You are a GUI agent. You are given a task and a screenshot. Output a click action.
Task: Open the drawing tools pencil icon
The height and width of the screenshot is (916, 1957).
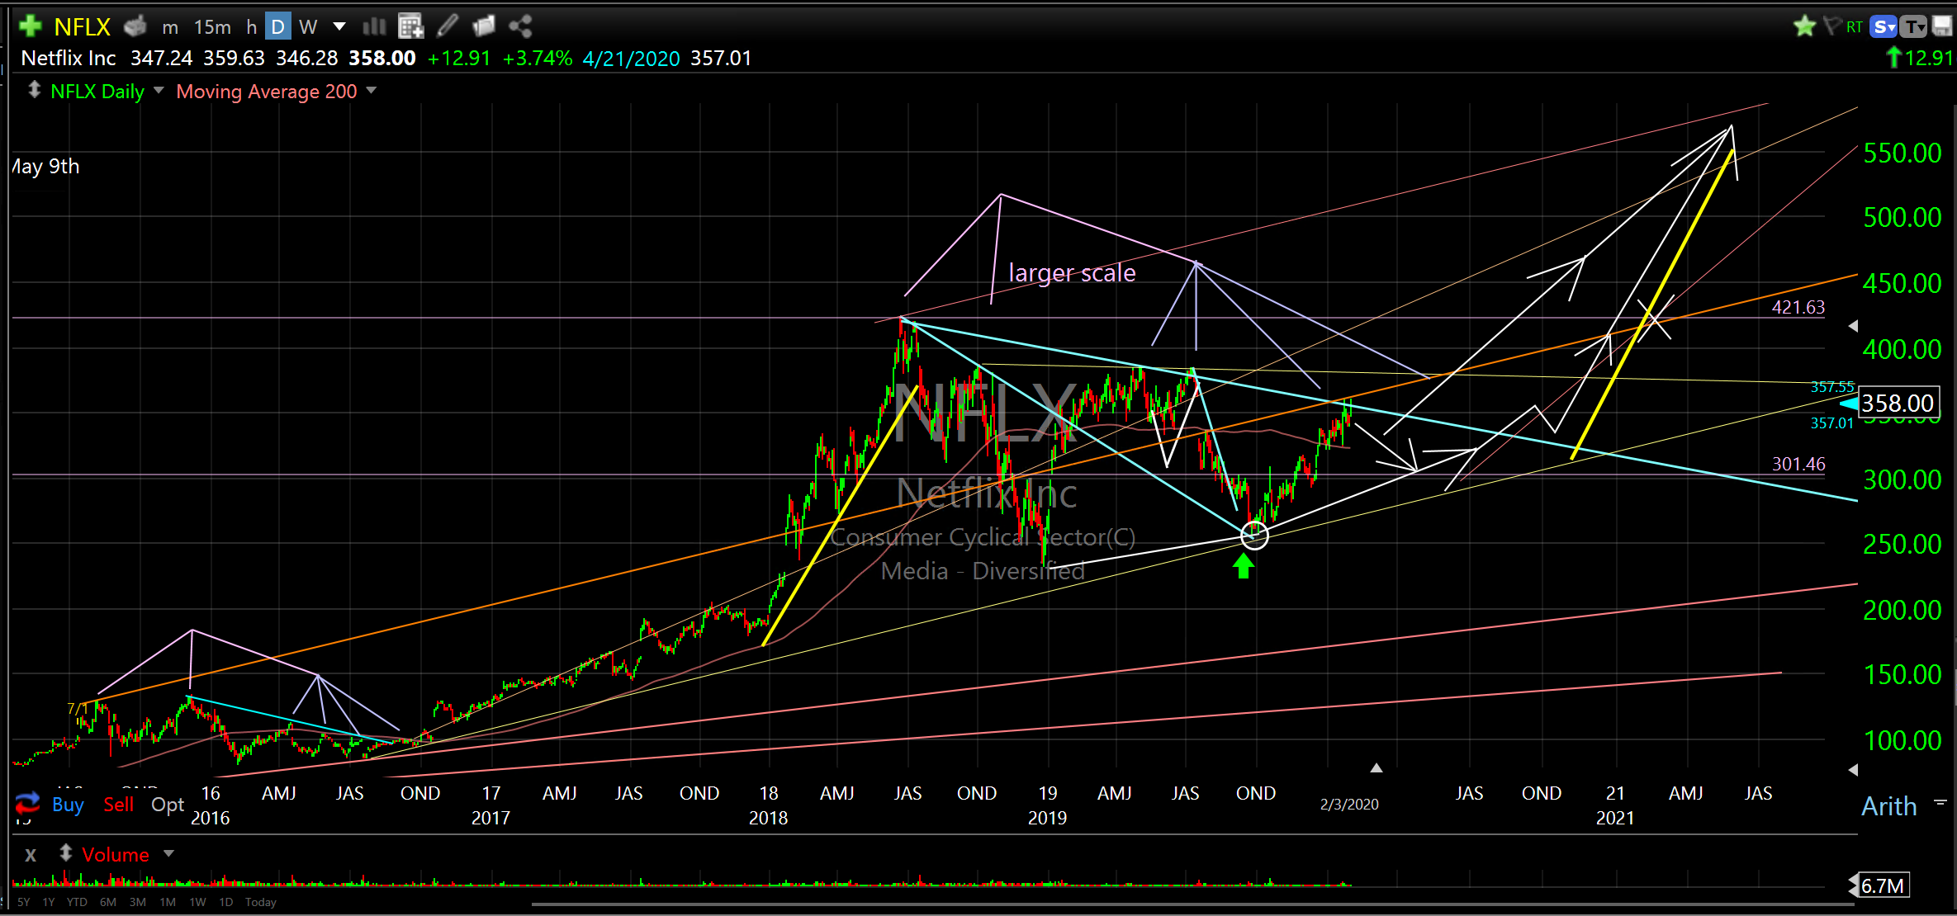[x=448, y=26]
